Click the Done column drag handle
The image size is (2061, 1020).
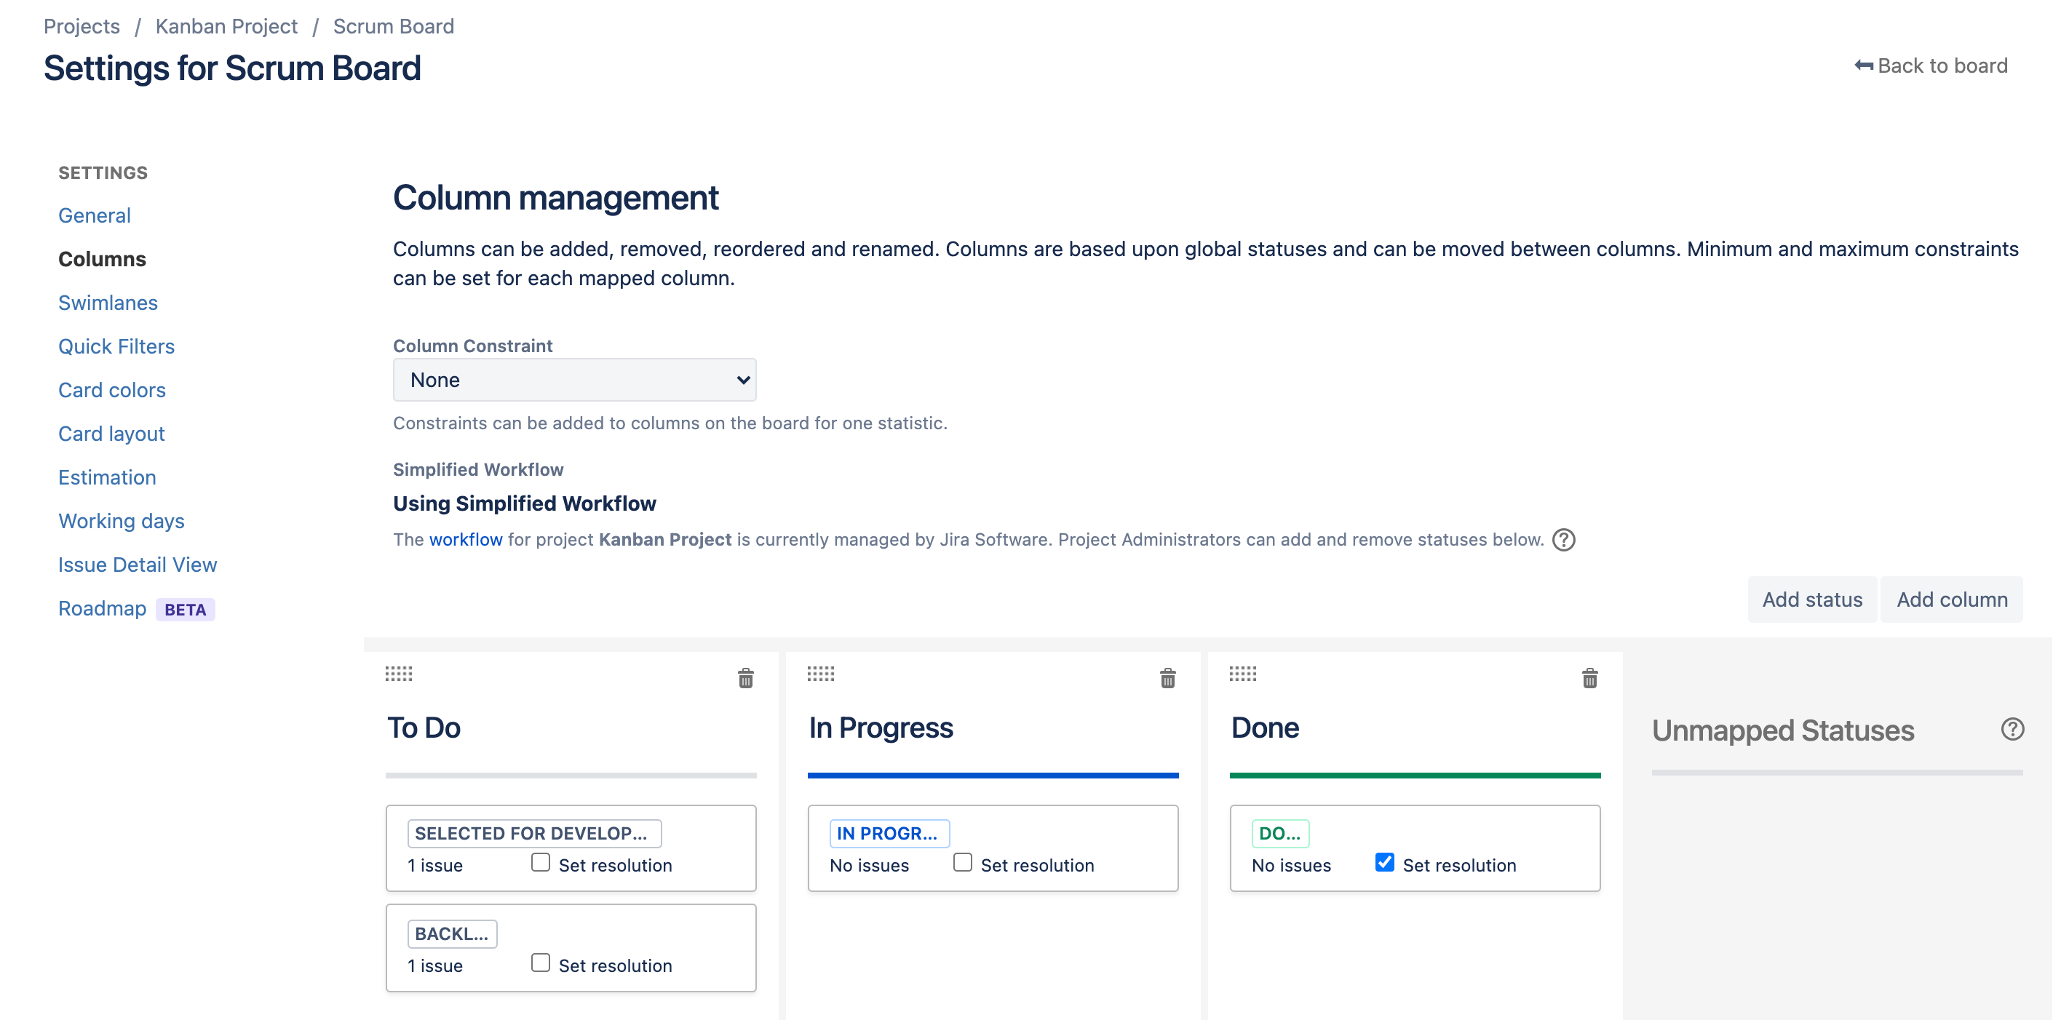click(x=1242, y=674)
